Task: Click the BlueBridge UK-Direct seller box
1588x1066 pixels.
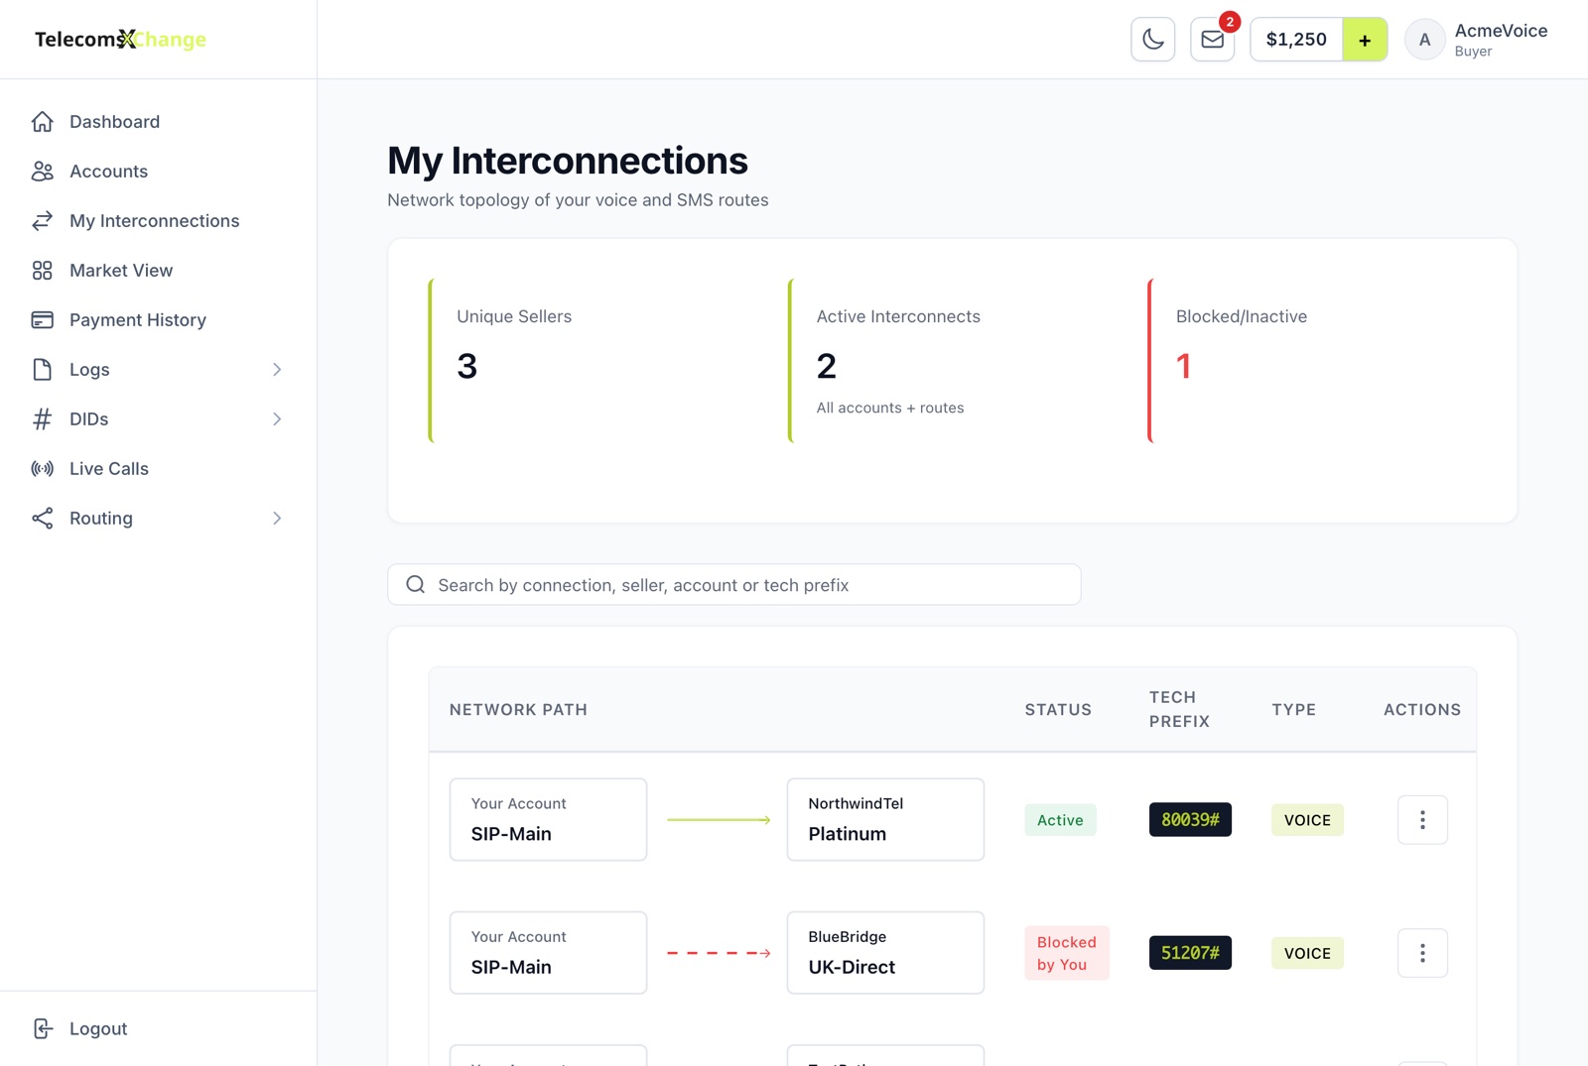Action: point(885,952)
